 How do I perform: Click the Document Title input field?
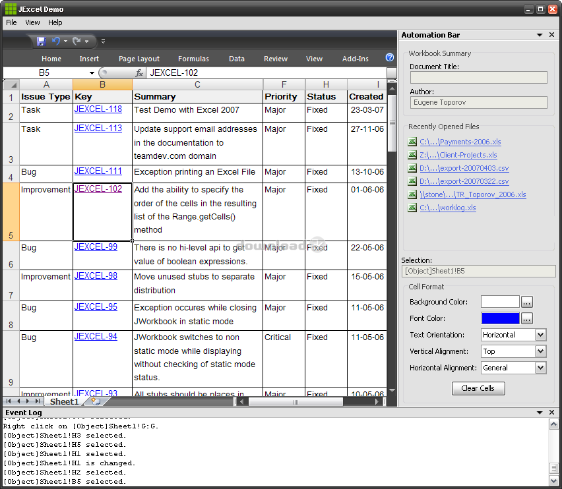coord(478,78)
